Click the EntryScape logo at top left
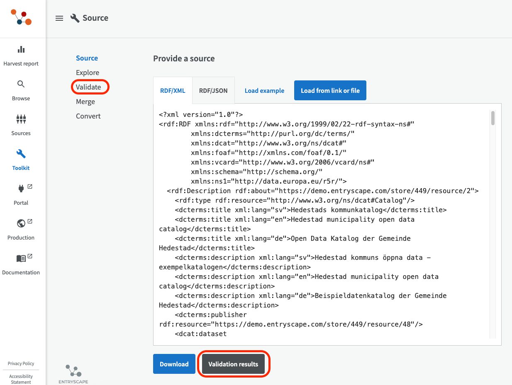512x385 pixels. coord(21,17)
